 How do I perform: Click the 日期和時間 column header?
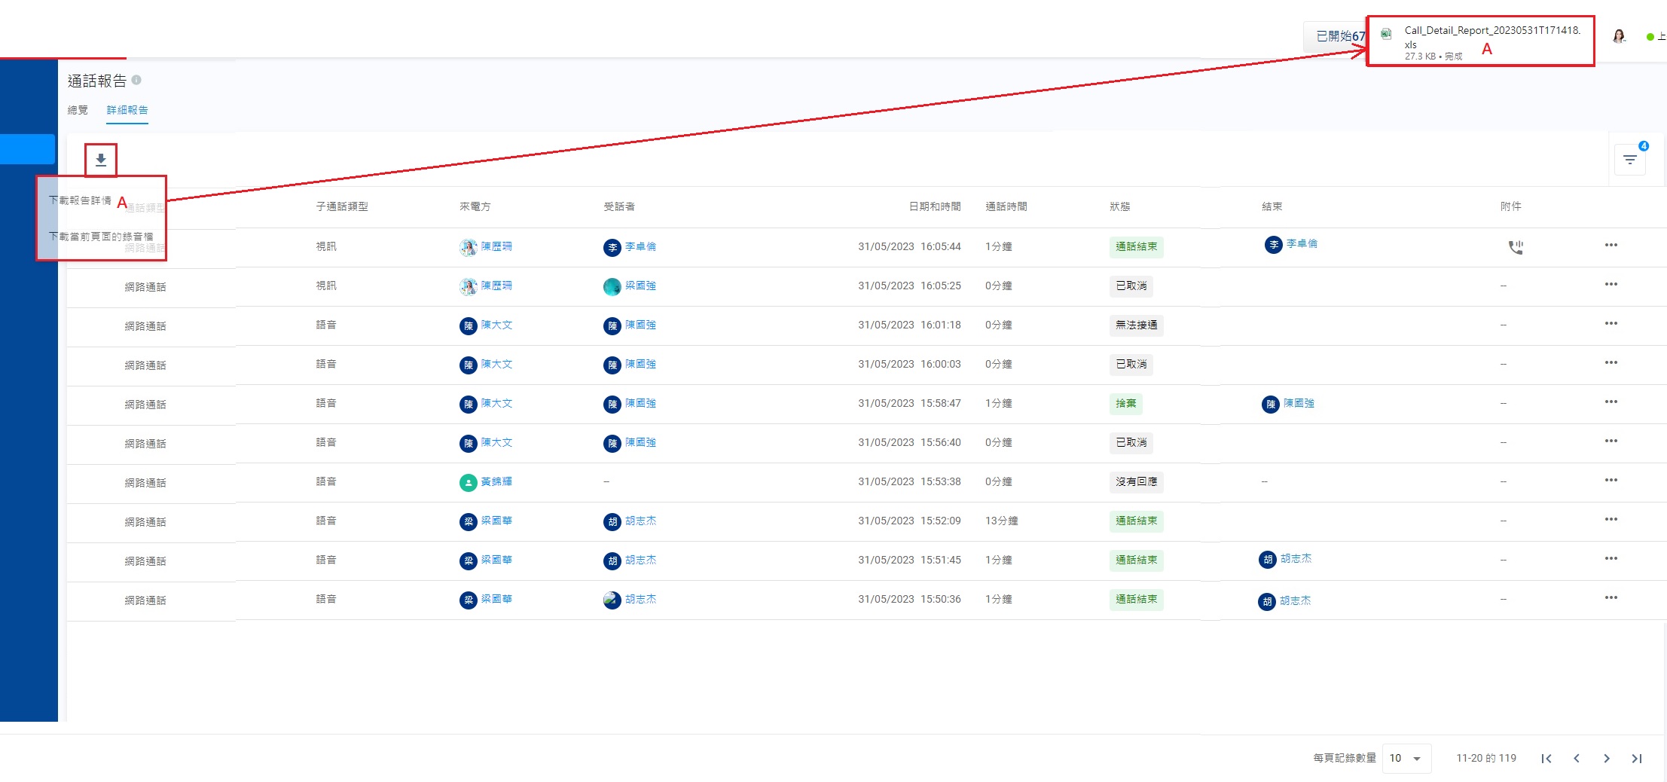(934, 206)
